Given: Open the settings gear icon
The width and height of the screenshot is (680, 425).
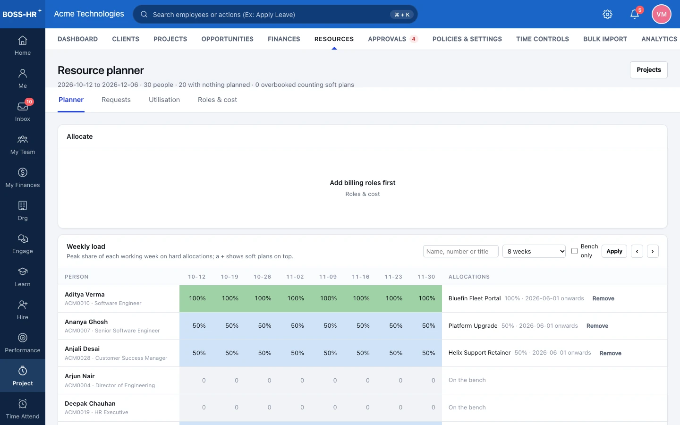Looking at the screenshot, I should pyautogui.click(x=608, y=14).
